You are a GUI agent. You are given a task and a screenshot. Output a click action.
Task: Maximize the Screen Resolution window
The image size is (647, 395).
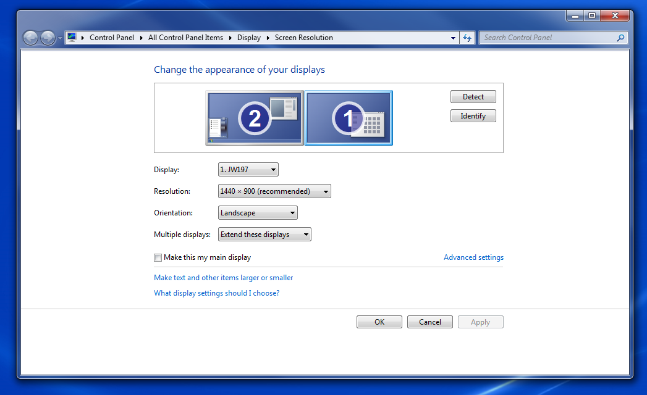point(592,15)
